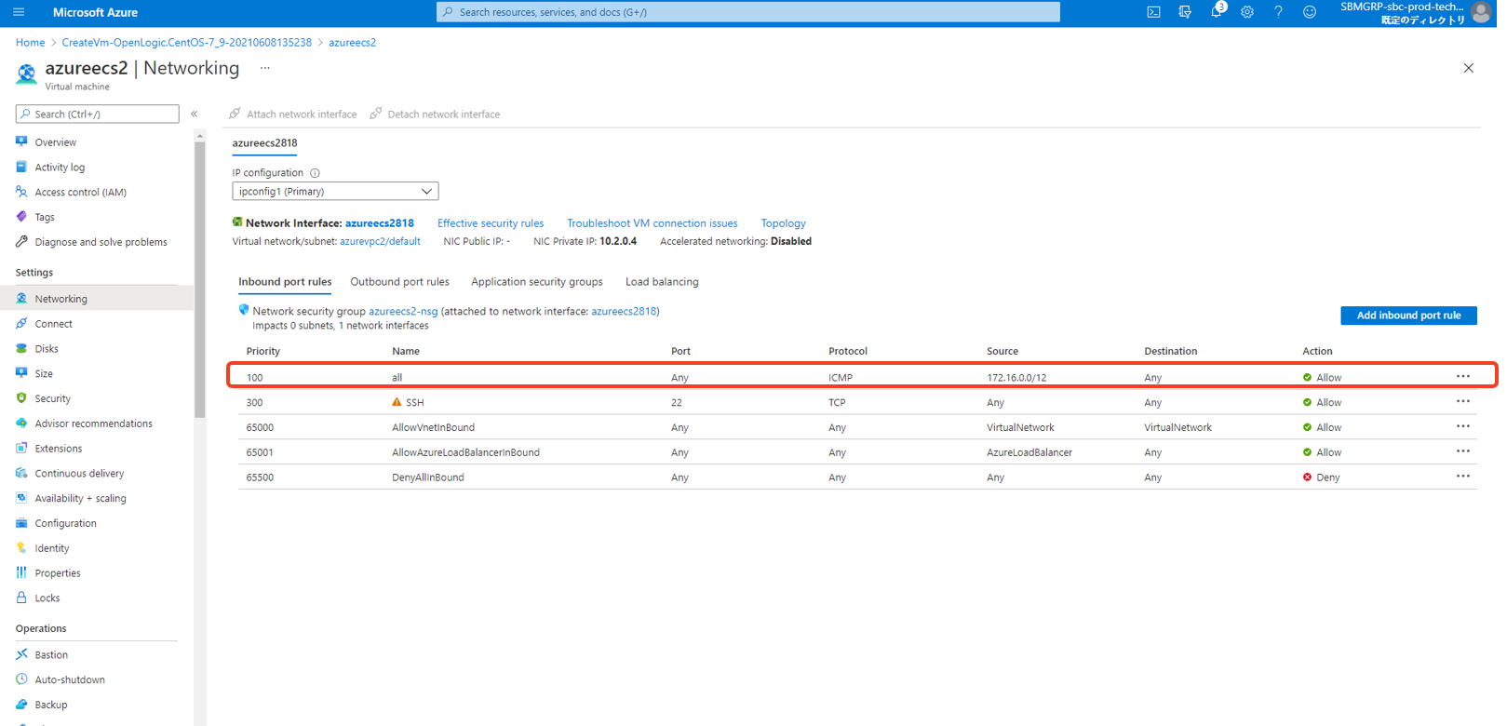Switch to the Outbound port rules tab
The height and width of the screenshot is (726, 1507).
[x=399, y=281]
